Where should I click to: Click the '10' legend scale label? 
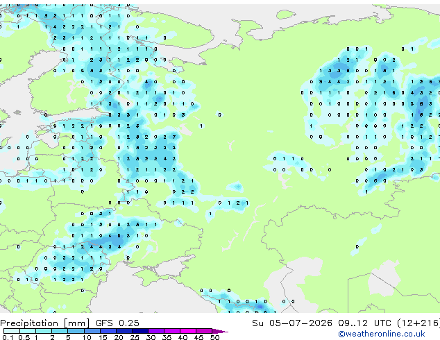87,337
